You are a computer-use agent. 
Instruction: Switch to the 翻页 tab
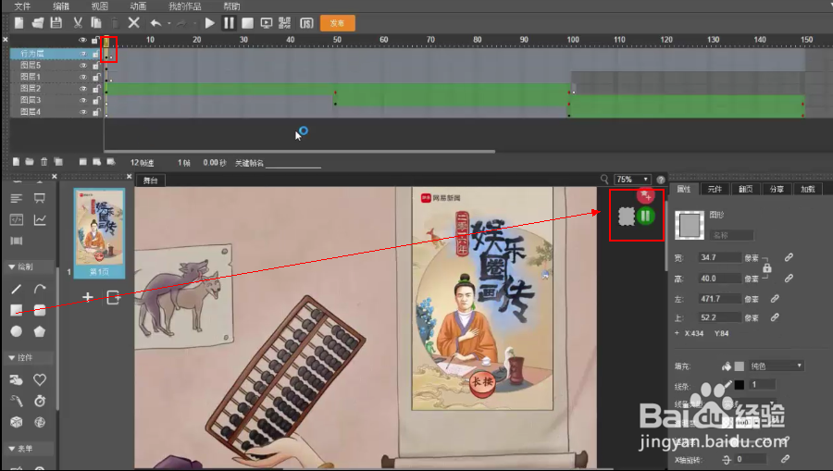coord(746,189)
